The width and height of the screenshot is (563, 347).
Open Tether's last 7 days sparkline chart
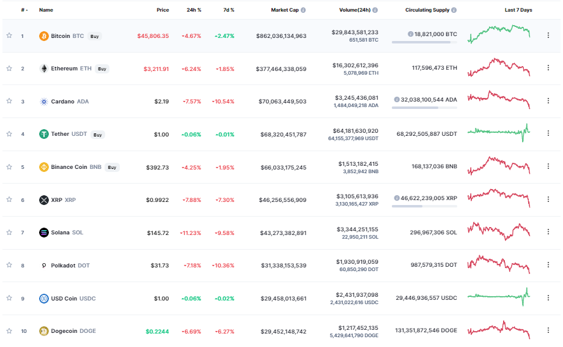click(x=499, y=133)
